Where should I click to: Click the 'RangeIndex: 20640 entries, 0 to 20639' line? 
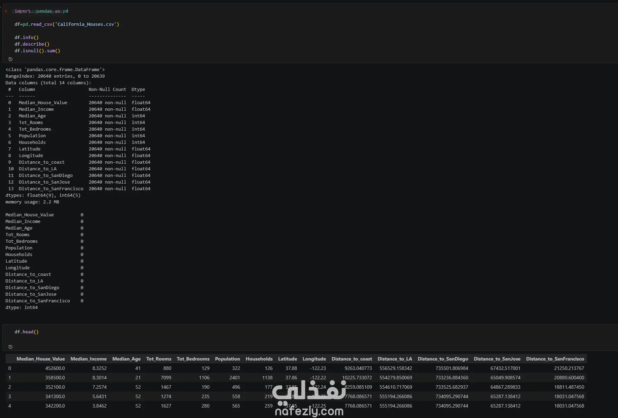click(55, 76)
